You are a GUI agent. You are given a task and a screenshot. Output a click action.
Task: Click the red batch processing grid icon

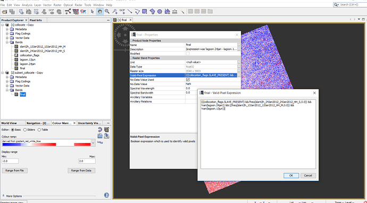(x=76, y=12)
